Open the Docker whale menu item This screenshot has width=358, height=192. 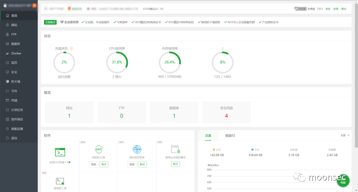click(x=19, y=53)
